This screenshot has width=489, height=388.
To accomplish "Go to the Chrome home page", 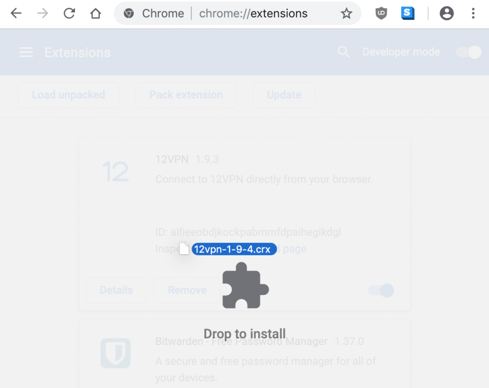I will (x=96, y=13).
